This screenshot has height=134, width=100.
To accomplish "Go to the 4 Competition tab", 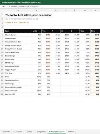I will coord(41,132).
